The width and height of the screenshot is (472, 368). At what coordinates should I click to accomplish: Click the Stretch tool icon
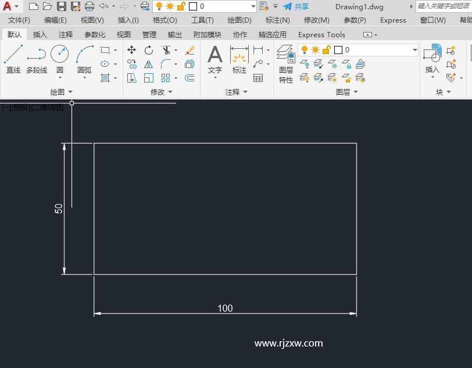[131, 78]
